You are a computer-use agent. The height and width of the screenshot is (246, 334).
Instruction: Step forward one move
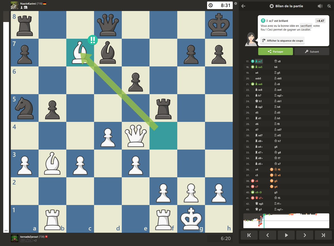coord(304,235)
